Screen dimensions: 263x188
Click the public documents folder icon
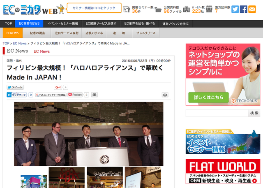coord(158,9)
